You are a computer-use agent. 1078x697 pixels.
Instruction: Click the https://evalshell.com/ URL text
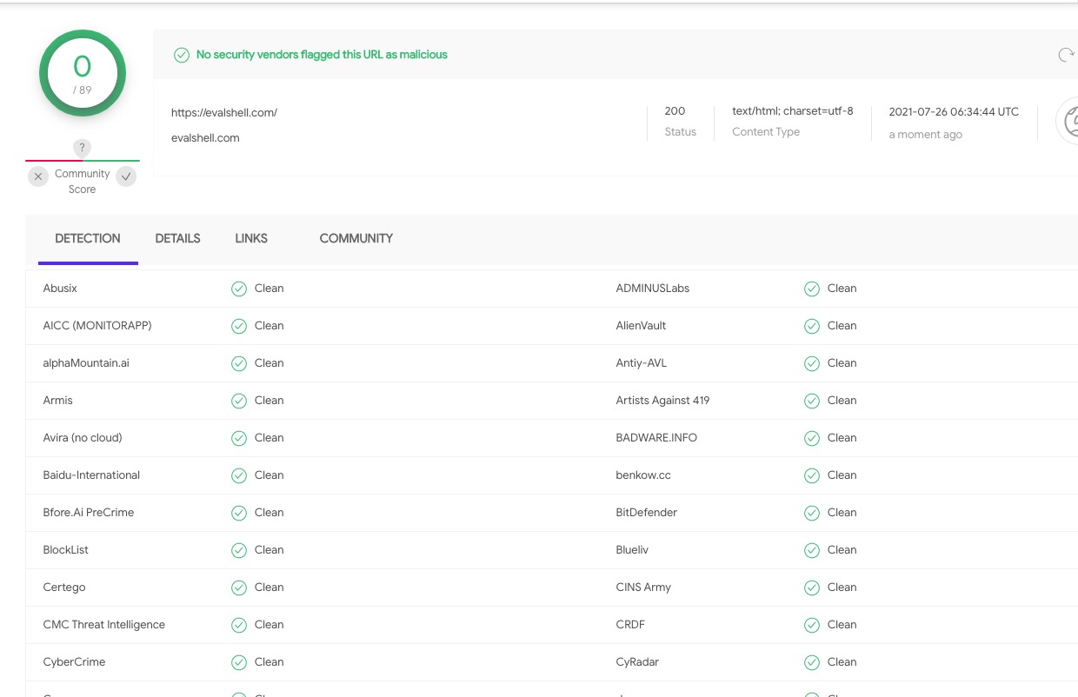[x=224, y=112]
